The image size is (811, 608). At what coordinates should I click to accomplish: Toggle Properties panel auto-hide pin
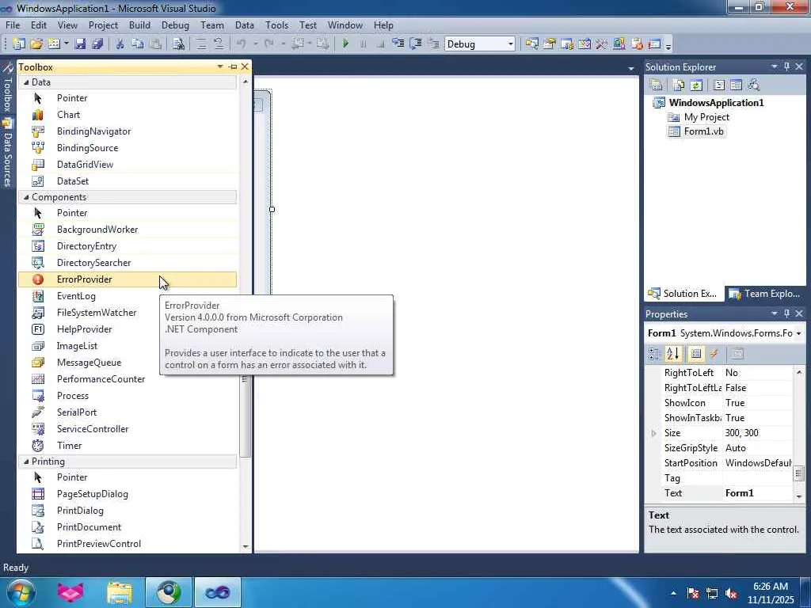(786, 313)
